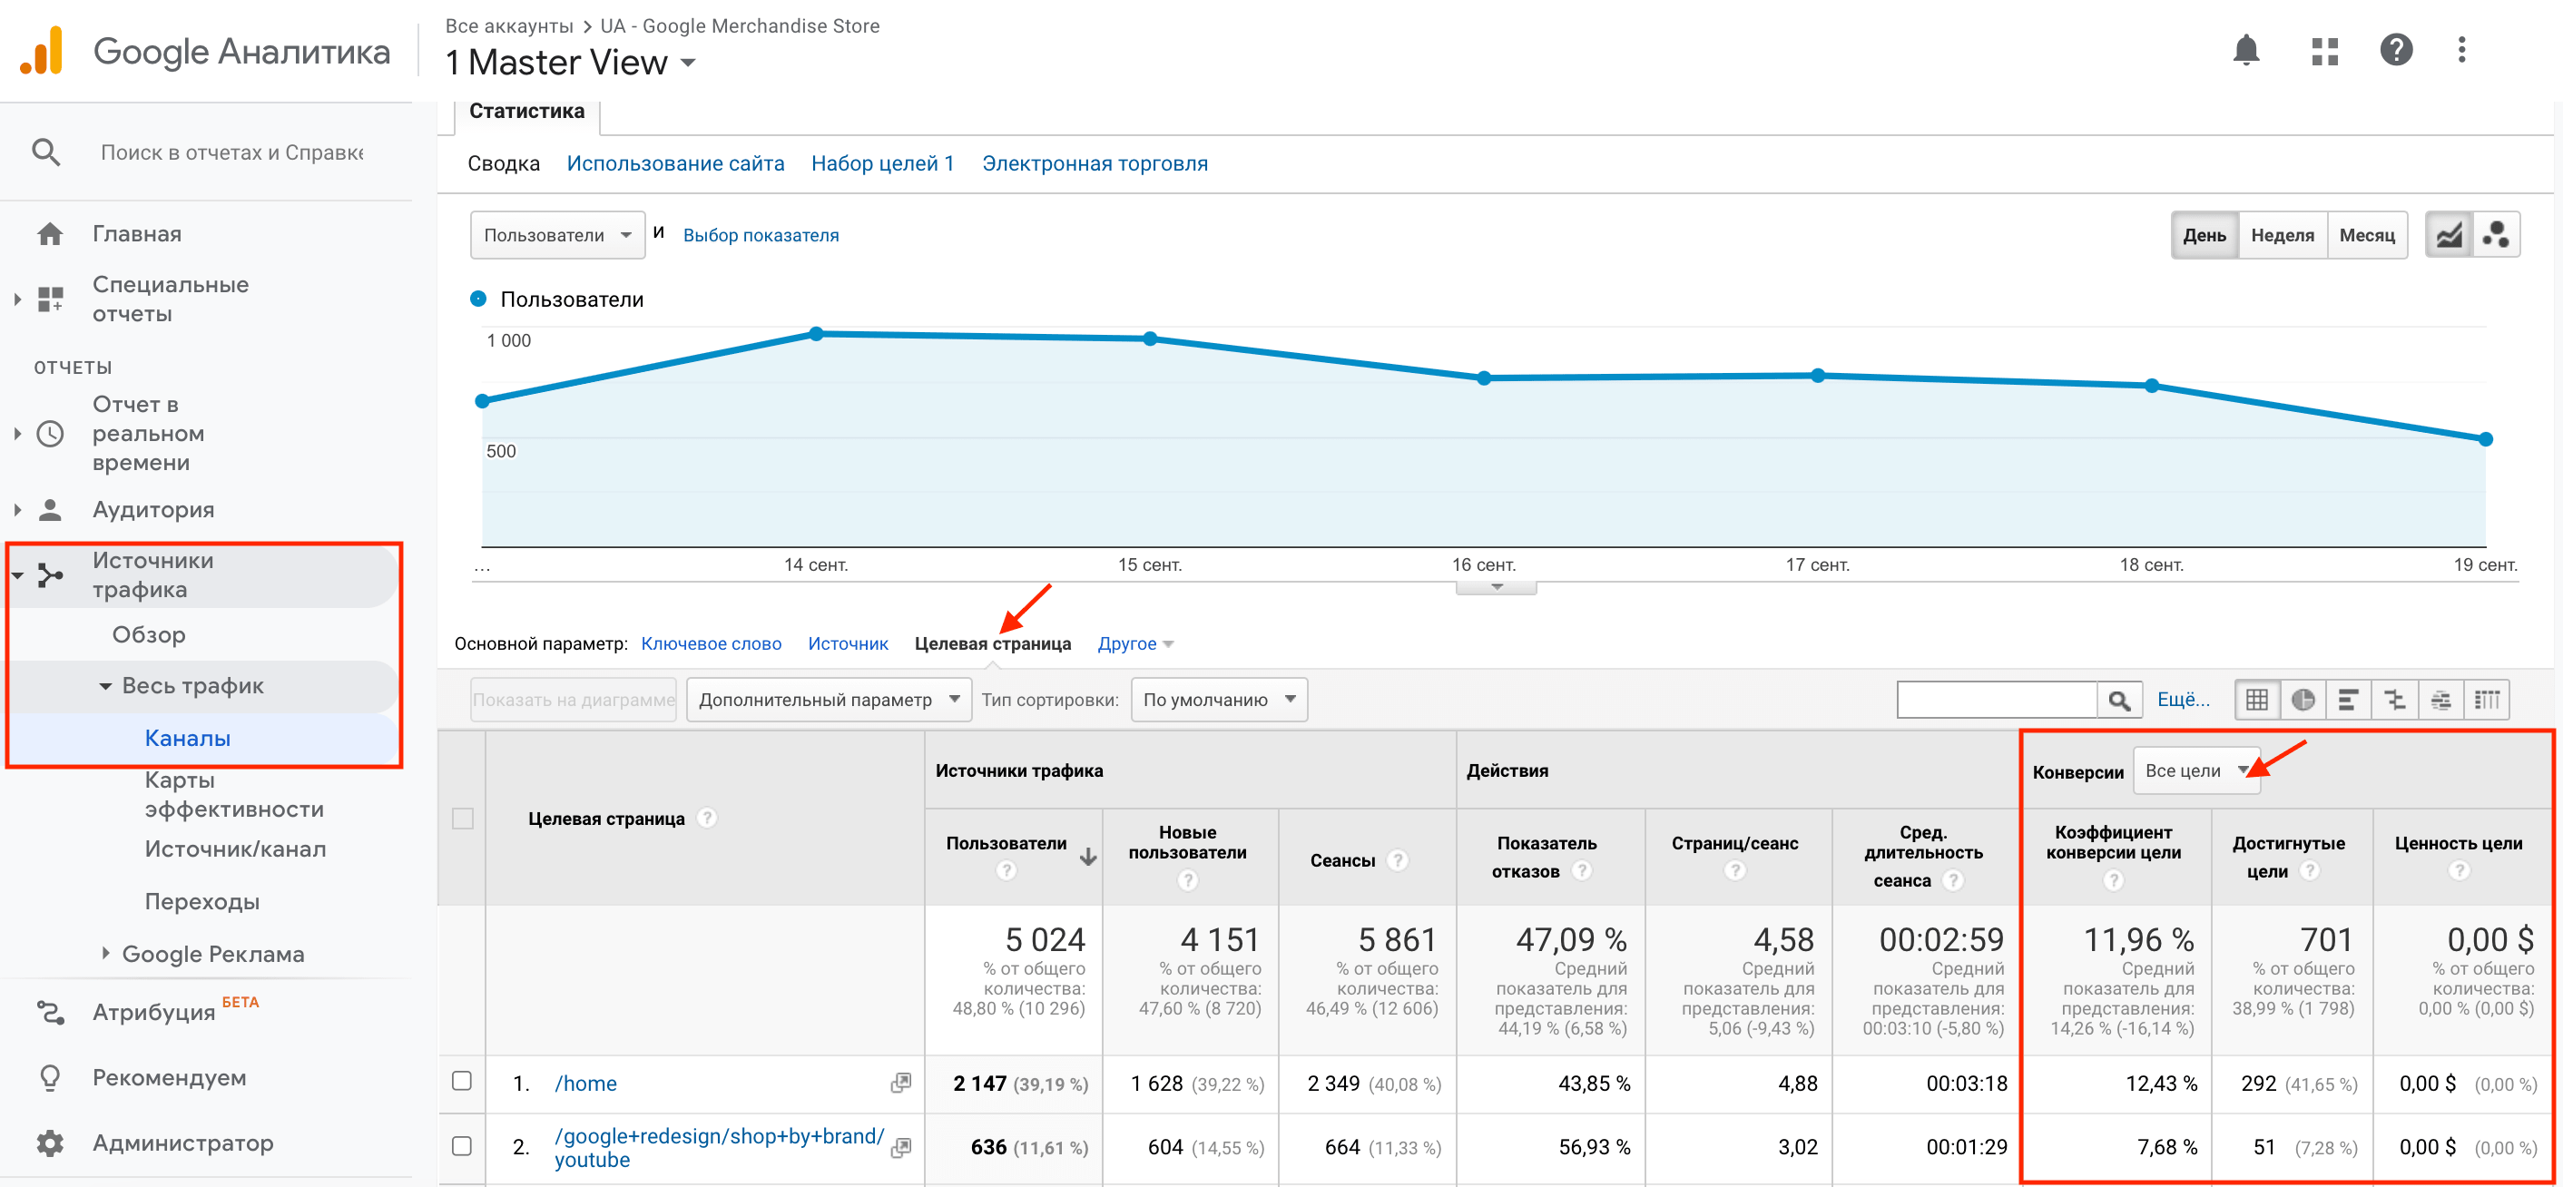Image resolution: width=2563 pixels, height=1187 pixels.
Task: Open the Google apps grid
Action: pyautogui.click(x=2324, y=50)
